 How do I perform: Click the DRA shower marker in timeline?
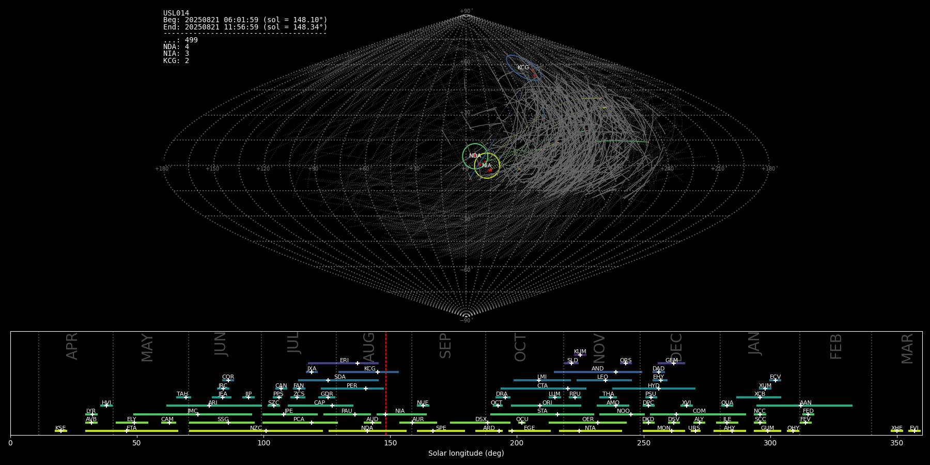505,397
